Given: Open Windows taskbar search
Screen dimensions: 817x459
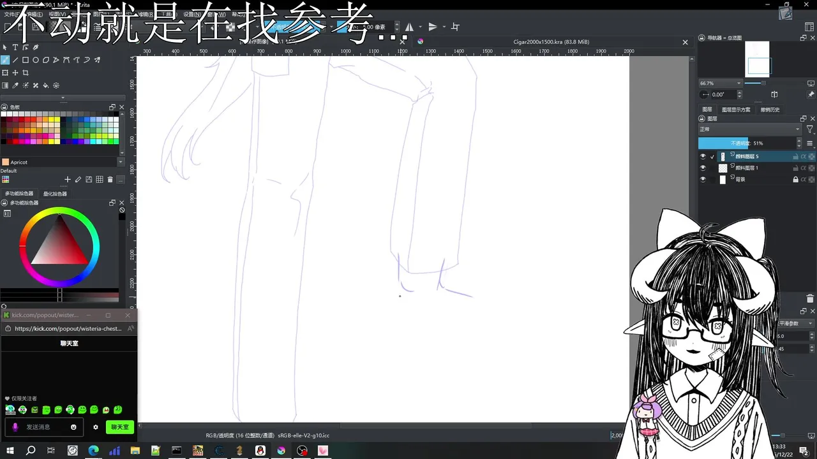Looking at the screenshot, I should point(31,451).
